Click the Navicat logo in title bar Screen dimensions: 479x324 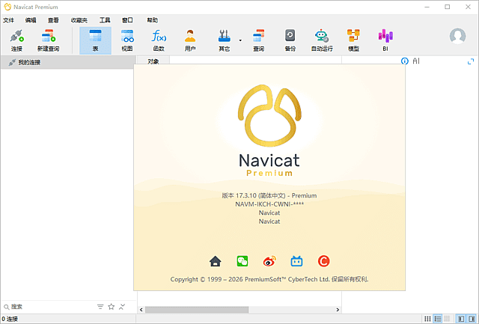point(7,7)
